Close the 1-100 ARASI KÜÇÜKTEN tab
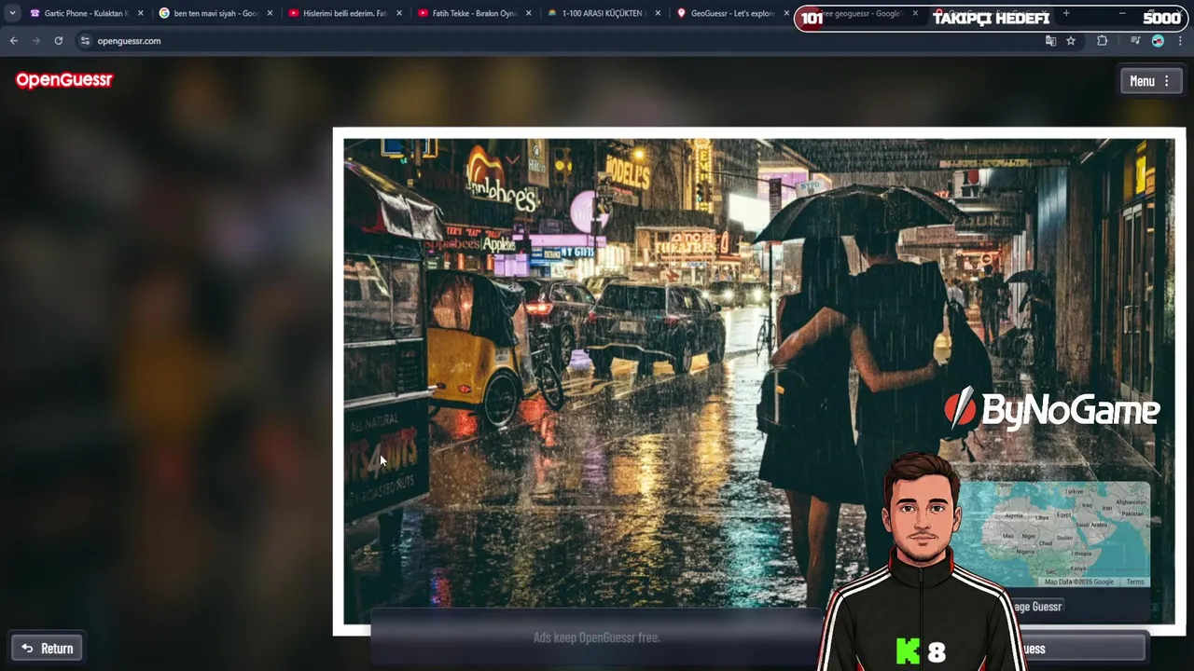This screenshot has width=1194, height=671. click(659, 14)
